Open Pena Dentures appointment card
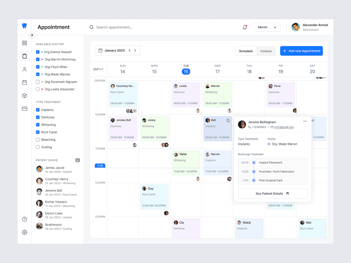 (x=281, y=95)
